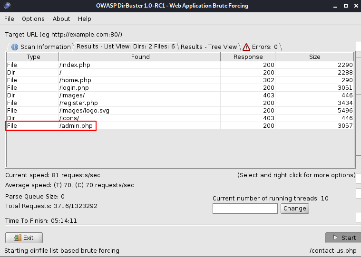Viewport: 361px width, 257px height.
Task: Click the Current speed: 81 requests/sec text
Action: point(53,175)
